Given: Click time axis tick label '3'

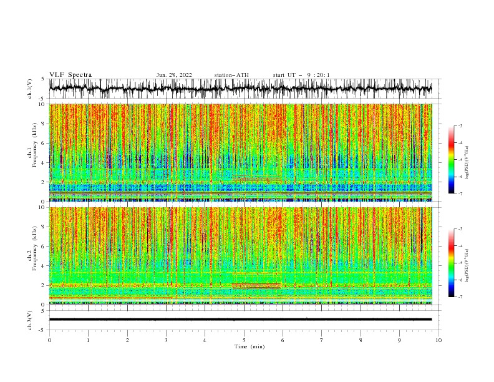Looking at the screenshot, I should (166, 340).
